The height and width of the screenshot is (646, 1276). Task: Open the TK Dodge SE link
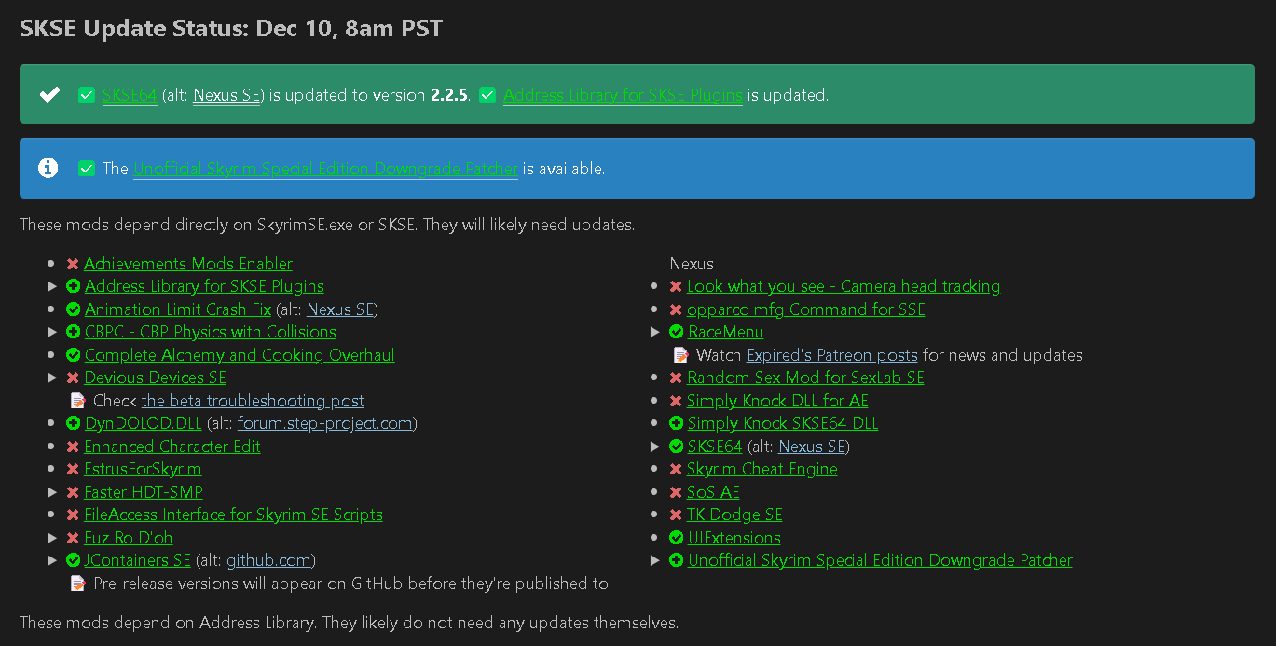pos(734,515)
